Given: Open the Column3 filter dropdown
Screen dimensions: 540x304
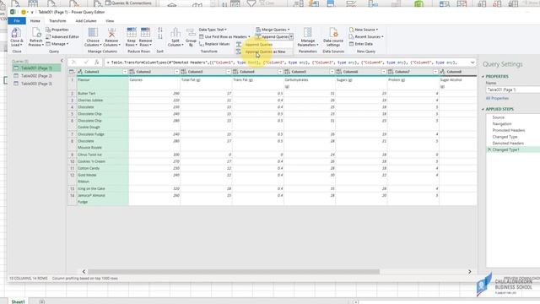Looking at the screenshot, I should [x=229, y=72].
